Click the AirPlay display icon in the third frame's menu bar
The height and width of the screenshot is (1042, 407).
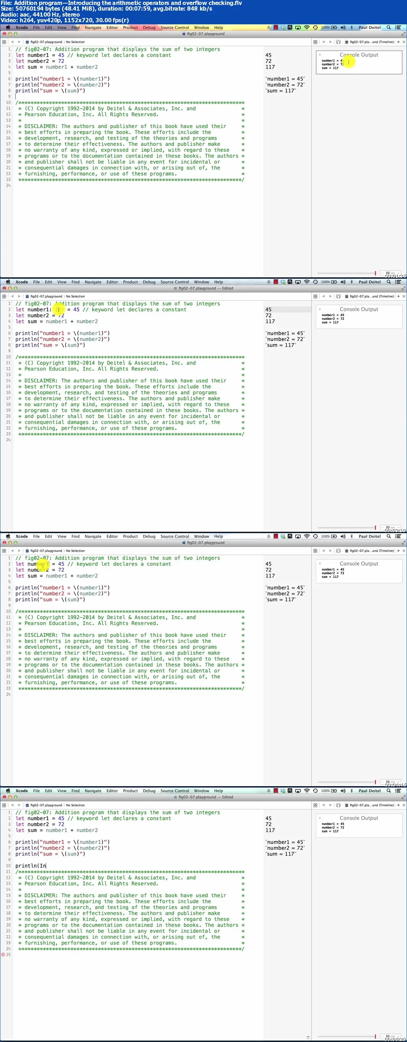click(298, 536)
